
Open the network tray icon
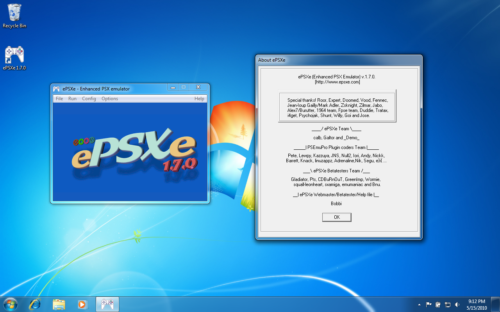[448, 304]
